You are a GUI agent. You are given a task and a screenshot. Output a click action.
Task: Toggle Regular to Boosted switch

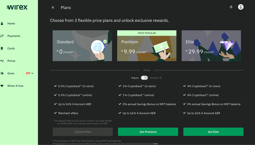[x=144, y=78]
